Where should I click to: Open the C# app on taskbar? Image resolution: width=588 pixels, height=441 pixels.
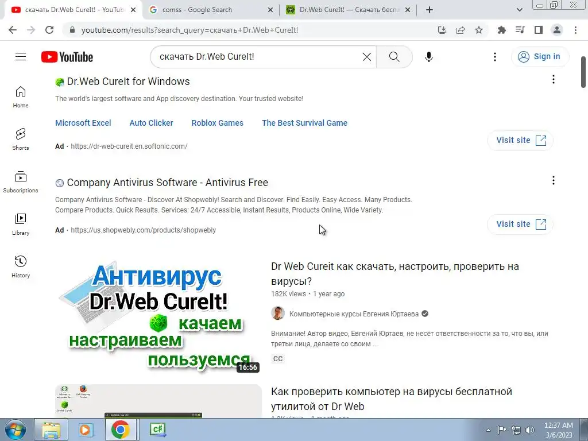157,430
